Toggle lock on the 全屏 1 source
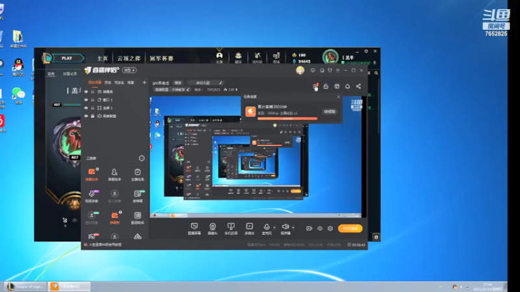520x292 pixels. [93, 108]
